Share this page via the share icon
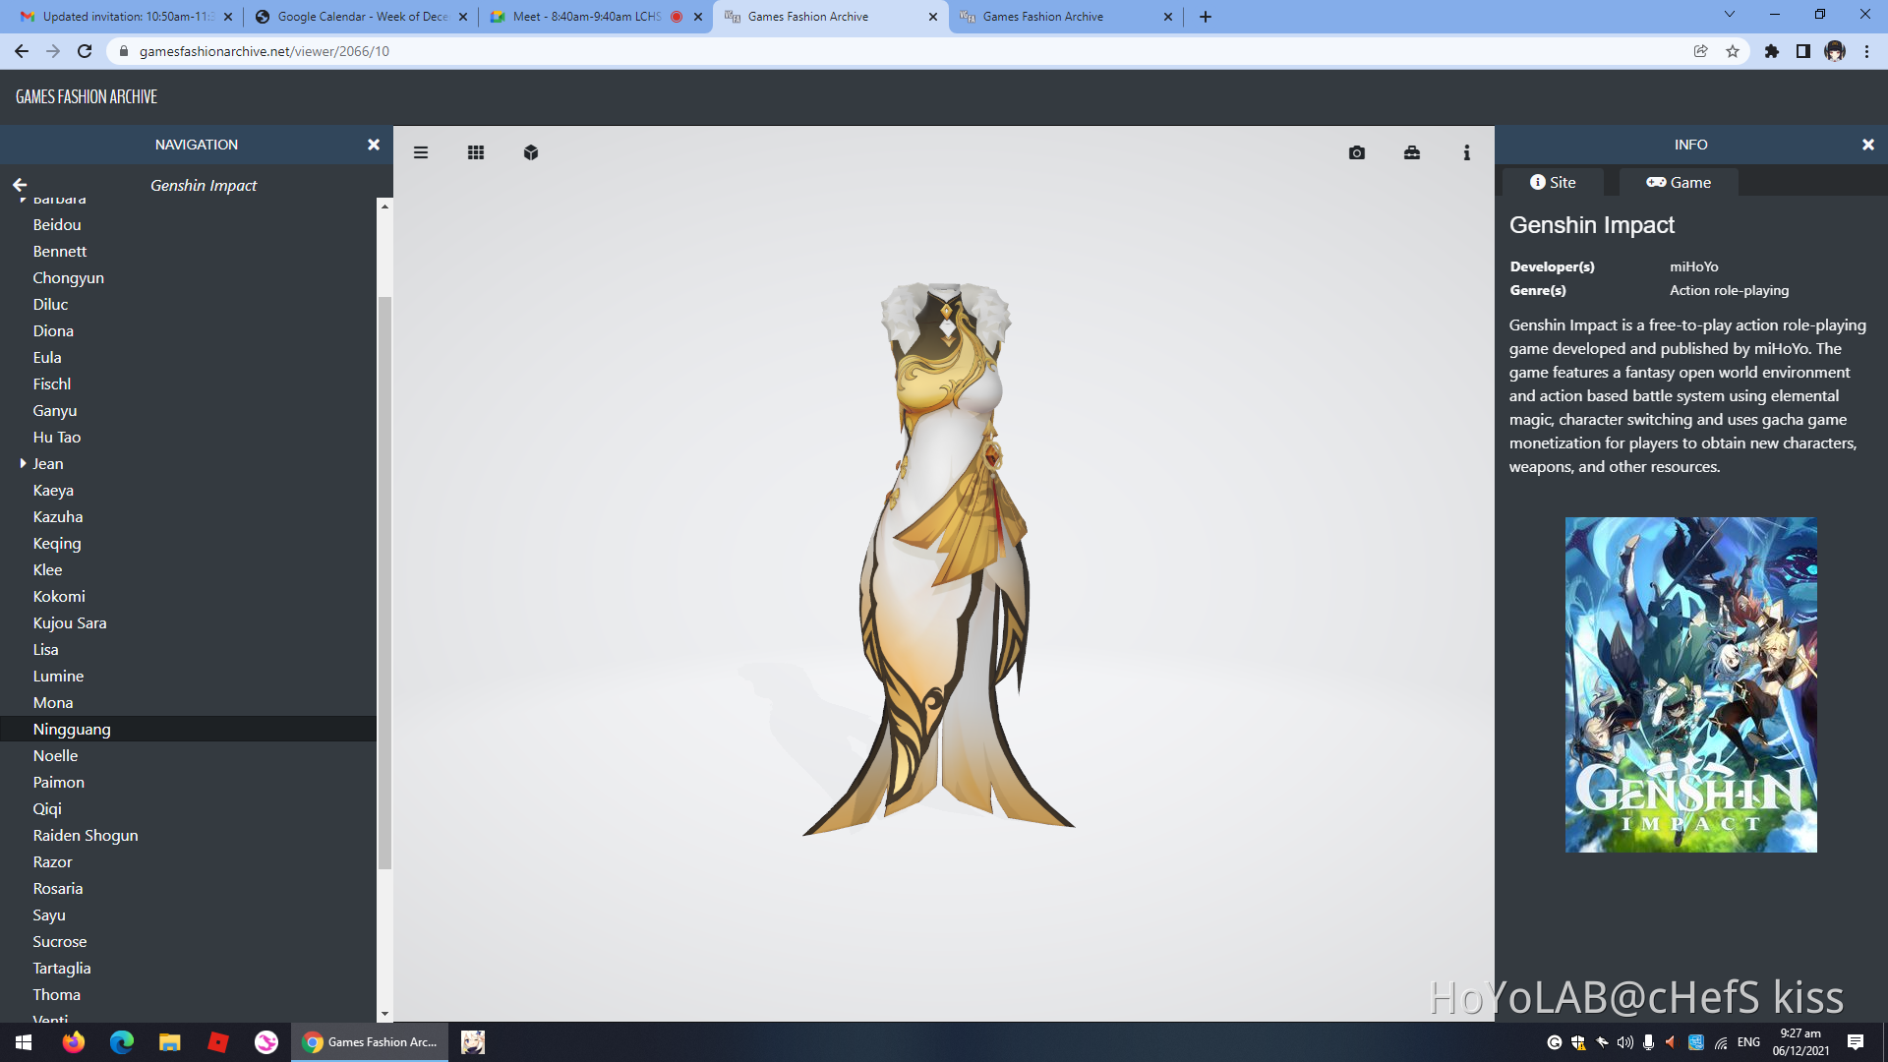The width and height of the screenshot is (1888, 1062). tap(1701, 51)
